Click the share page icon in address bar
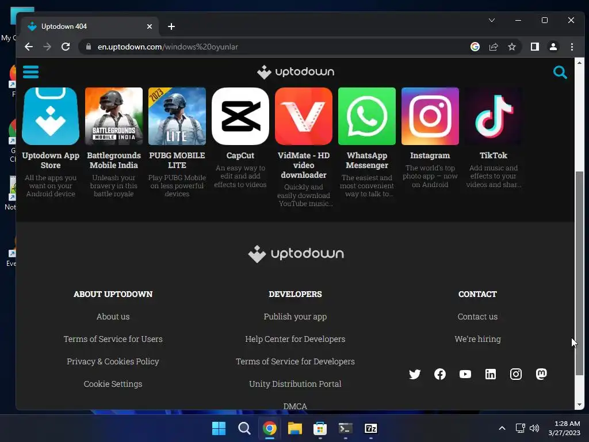 pyautogui.click(x=493, y=47)
